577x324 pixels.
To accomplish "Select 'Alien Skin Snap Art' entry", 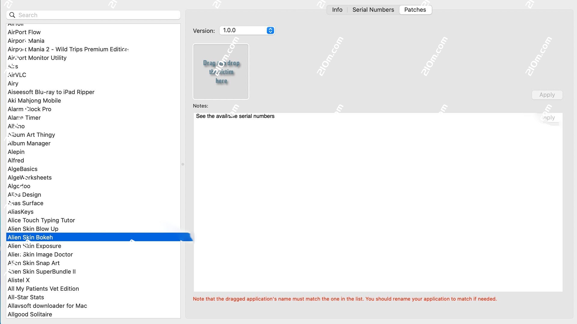I will [x=93, y=263].
